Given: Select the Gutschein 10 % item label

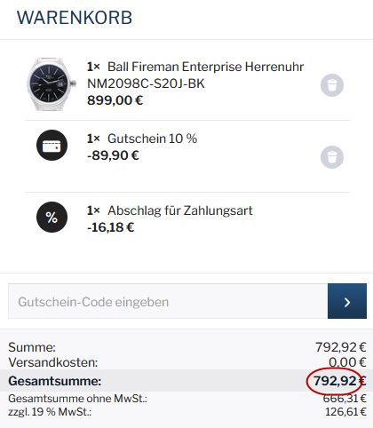Looking at the screenshot, I should click(x=152, y=139).
